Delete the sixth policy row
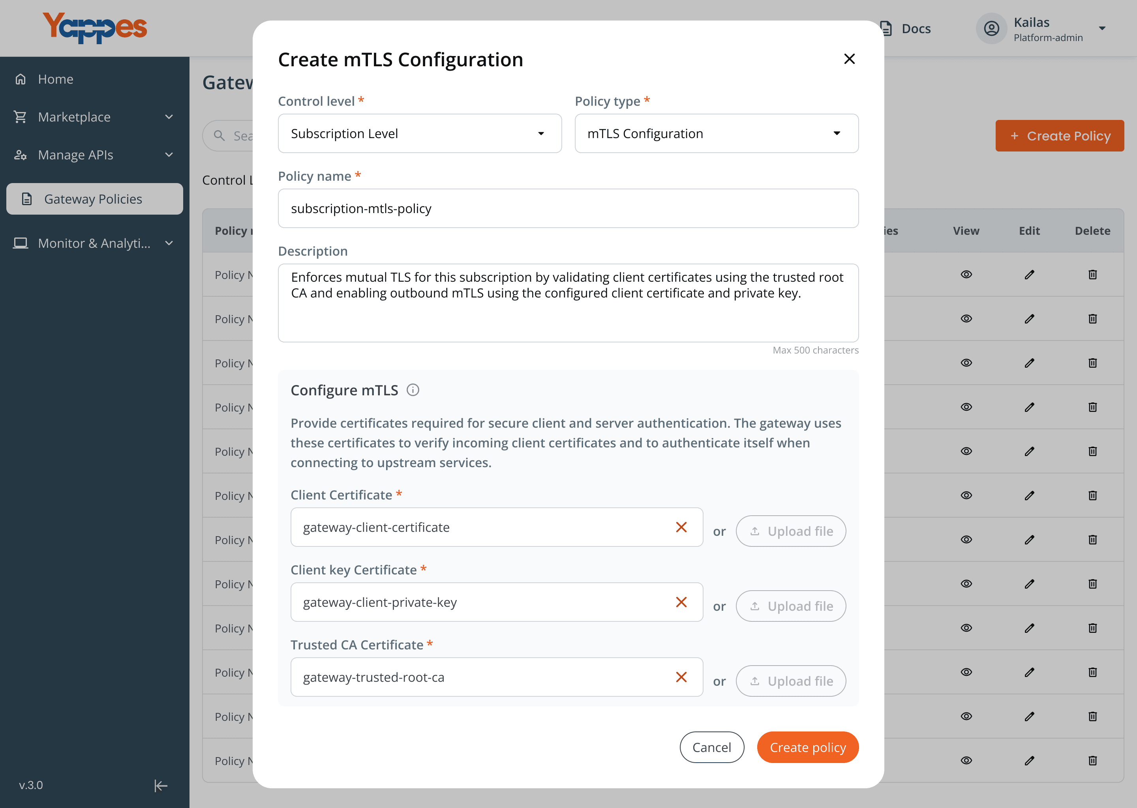 [x=1093, y=495]
